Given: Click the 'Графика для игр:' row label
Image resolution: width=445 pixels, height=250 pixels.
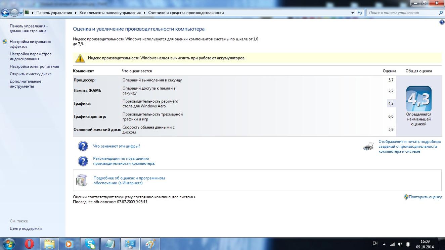Looking at the screenshot, I should point(90,116).
